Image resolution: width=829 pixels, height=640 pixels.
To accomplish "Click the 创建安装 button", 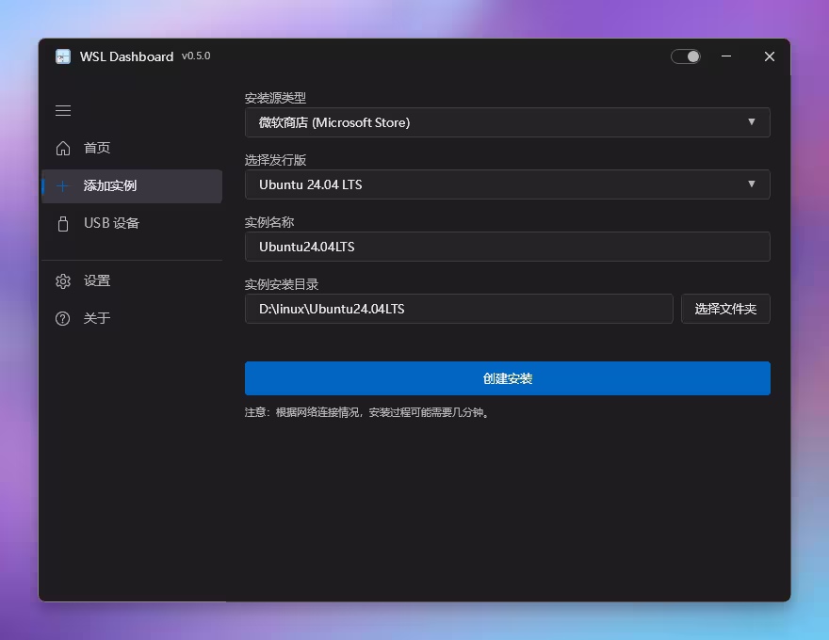I will point(508,378).
